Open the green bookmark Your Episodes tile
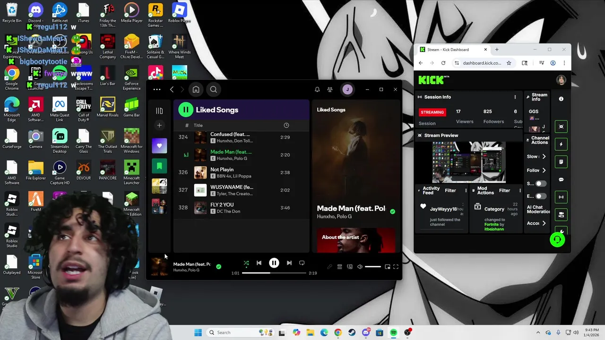Image resolution: width=605 pixels, height=340 pixels. (x=159, y=166)
